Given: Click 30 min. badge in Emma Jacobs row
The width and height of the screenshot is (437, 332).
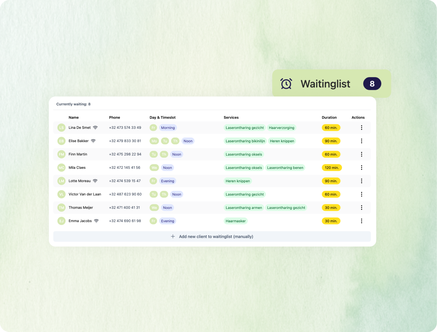Looking at the screenshot, I should (x=331, y=221).
